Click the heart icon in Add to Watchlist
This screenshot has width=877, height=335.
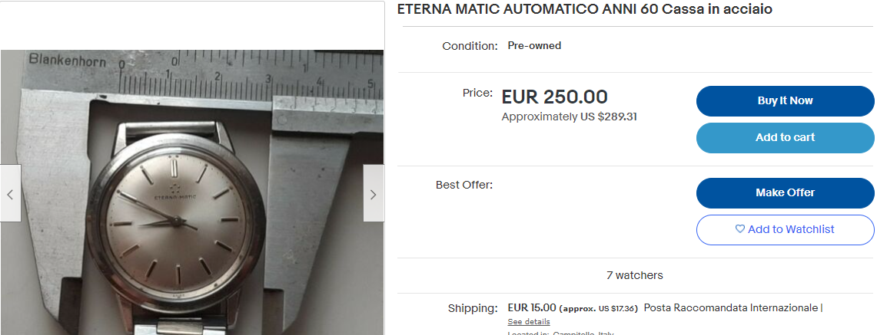(x=740, y=229)
